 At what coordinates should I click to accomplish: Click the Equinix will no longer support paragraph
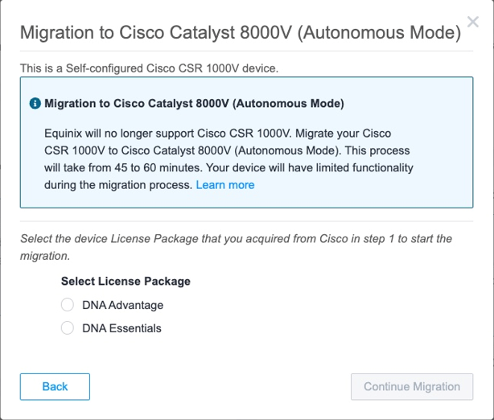pos(228,159)
